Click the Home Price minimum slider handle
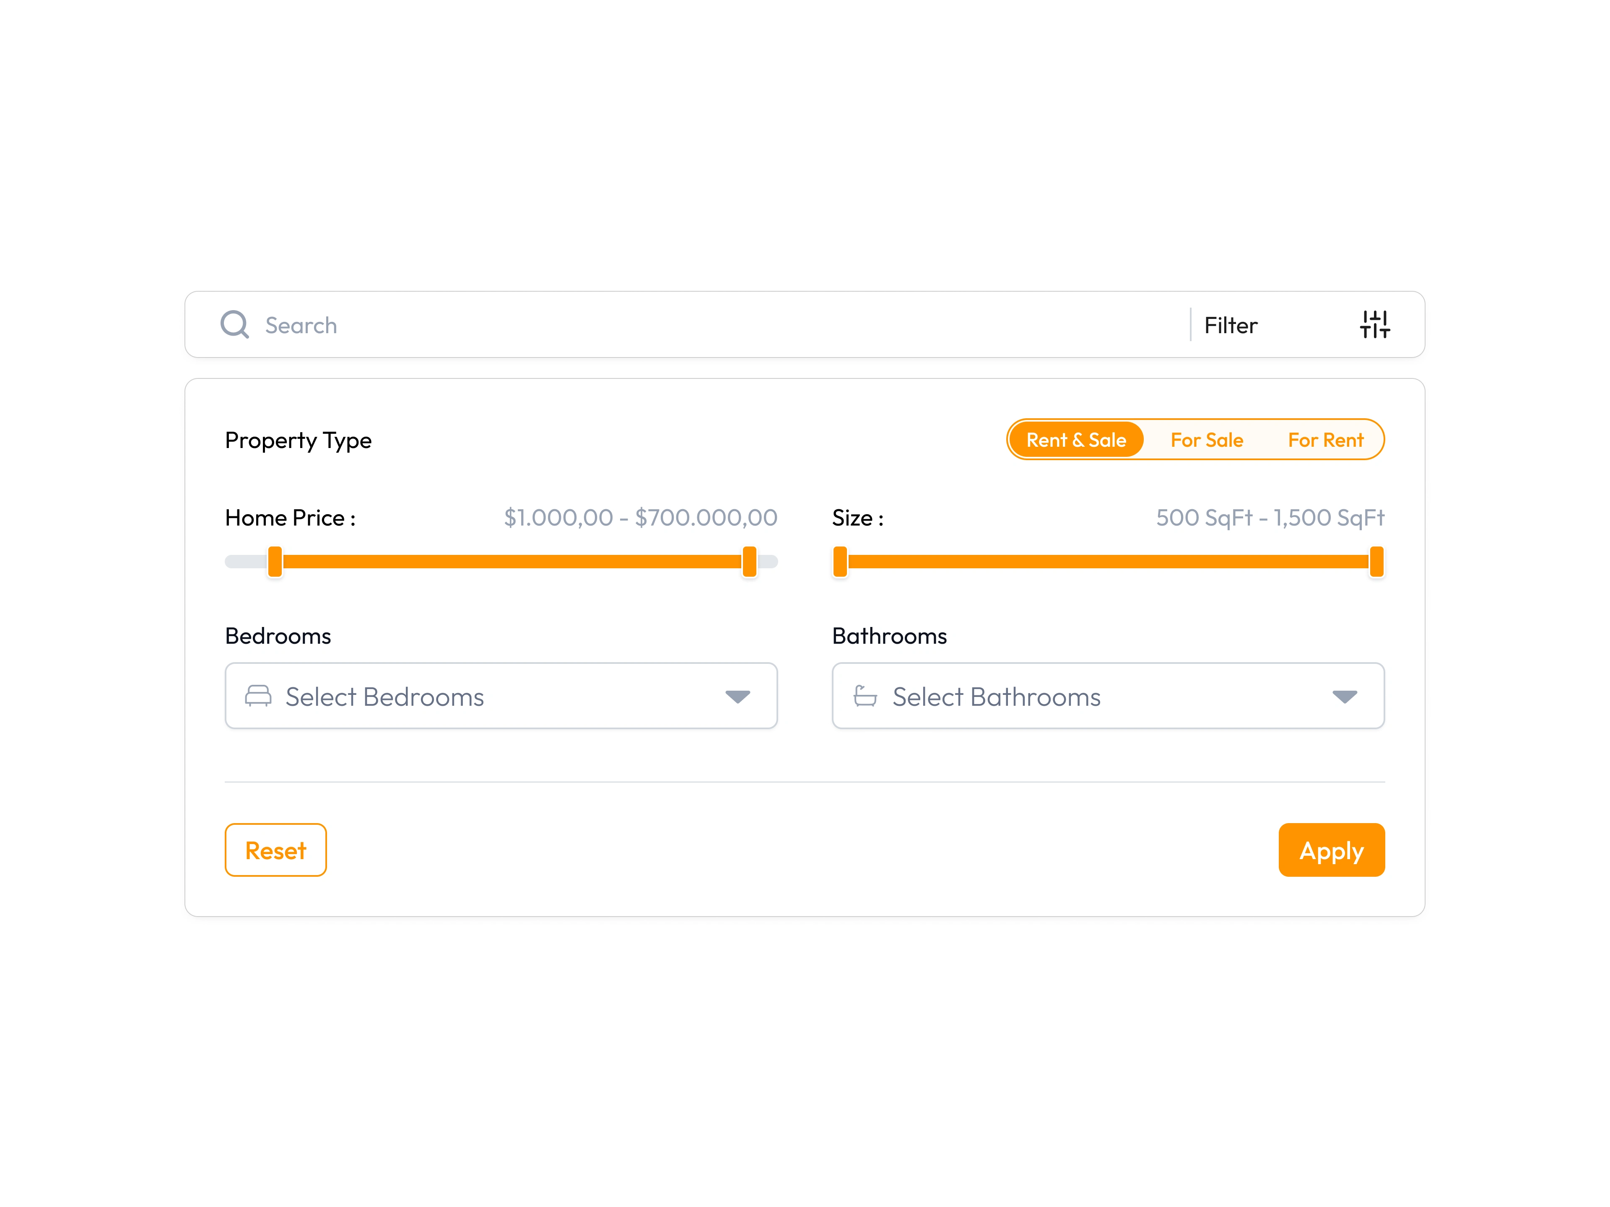The height and width of the screenshot is (1207, 1610). pos(274,562)
